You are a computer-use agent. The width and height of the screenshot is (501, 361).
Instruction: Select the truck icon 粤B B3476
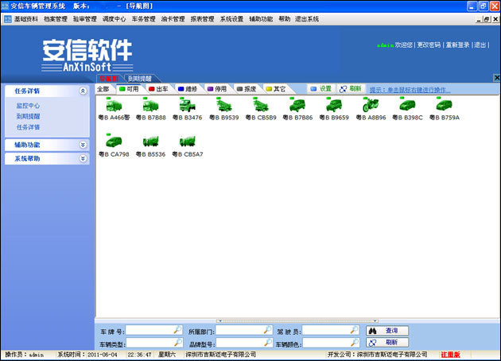click(186, 106)
